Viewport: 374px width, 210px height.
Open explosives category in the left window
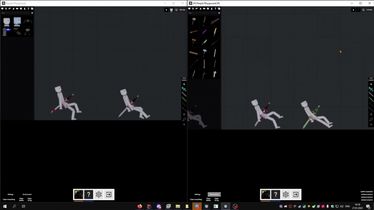tap(13, 8)
